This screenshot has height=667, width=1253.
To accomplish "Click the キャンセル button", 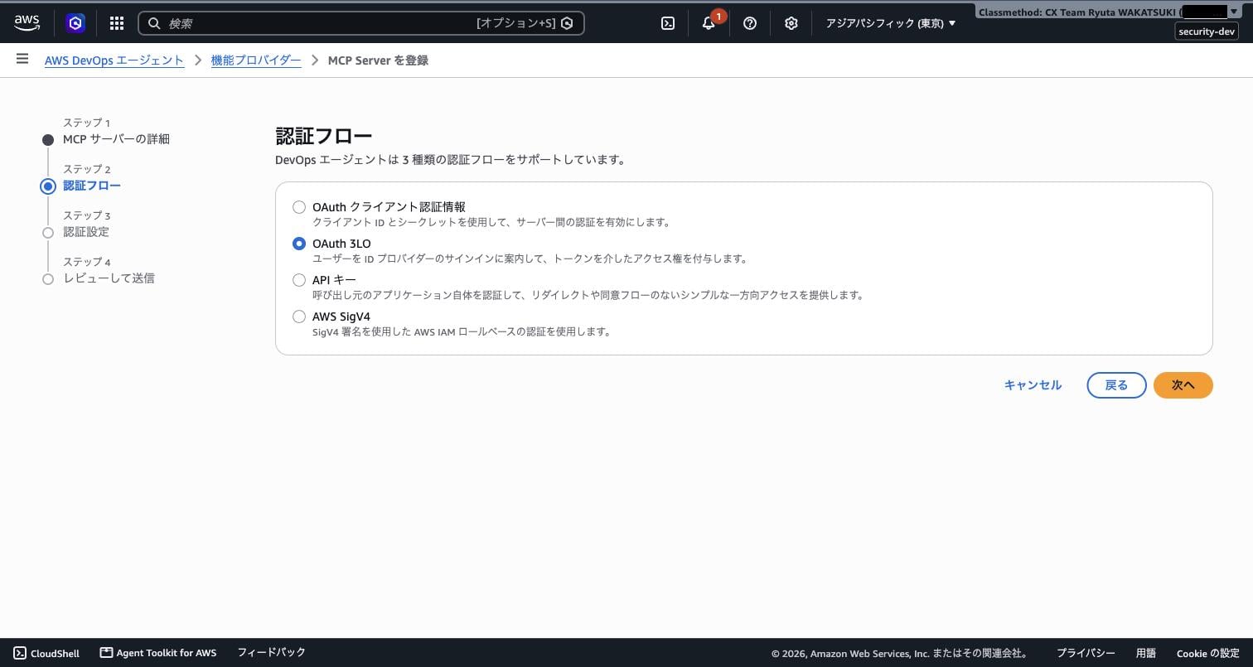I will point(1033,385).
